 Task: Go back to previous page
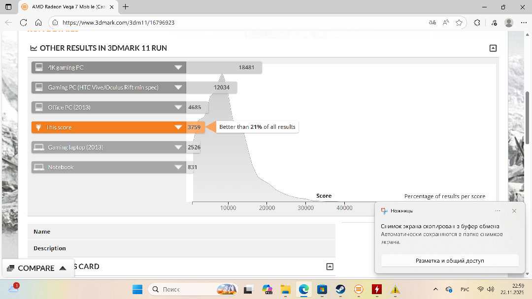pyautogui.click(x=8, y=23)
